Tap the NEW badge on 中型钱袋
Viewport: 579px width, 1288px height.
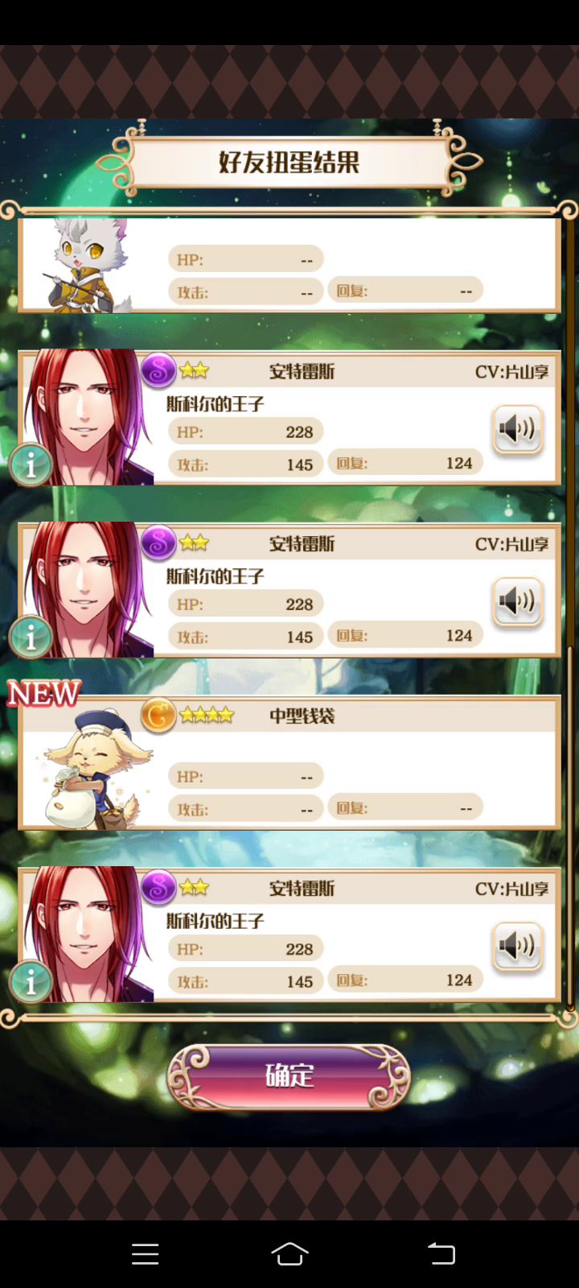(x=44, y=693)
